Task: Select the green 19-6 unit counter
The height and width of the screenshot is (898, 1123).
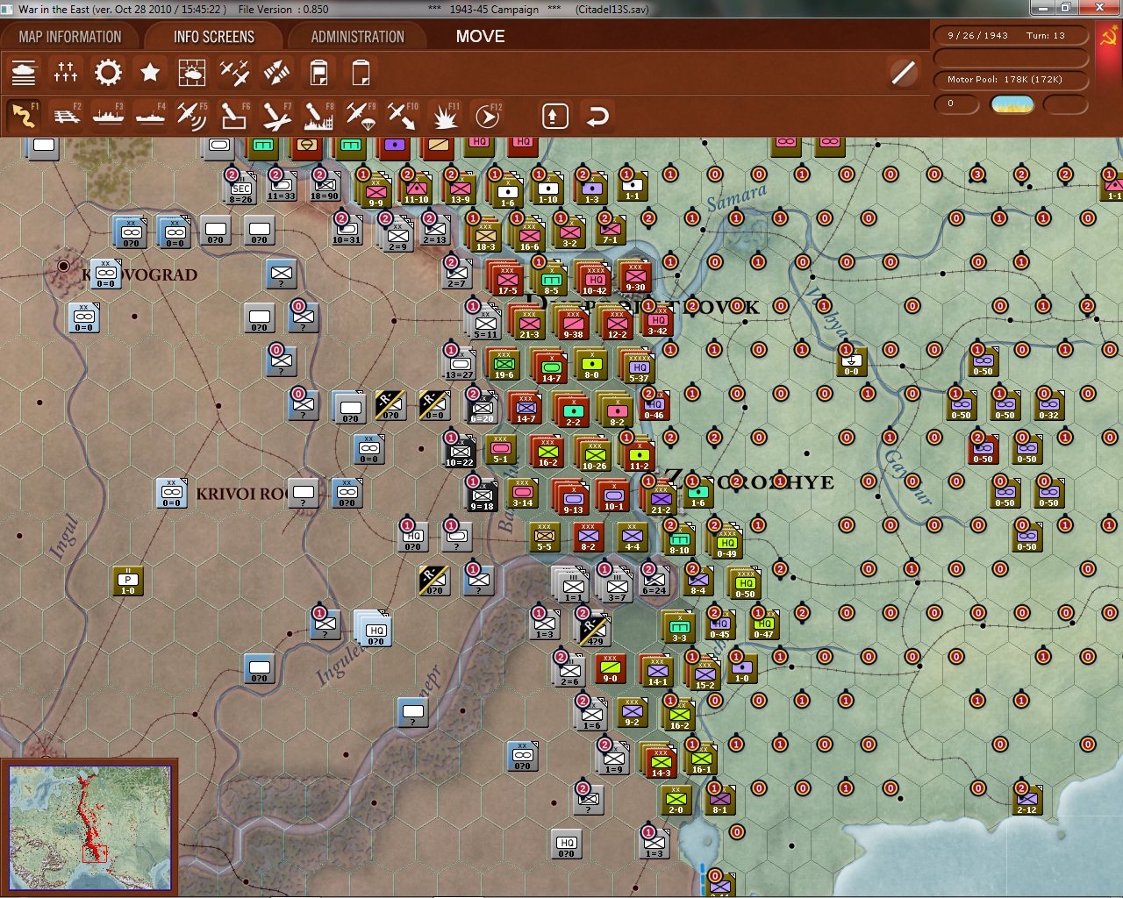Action: pos(504,364)
